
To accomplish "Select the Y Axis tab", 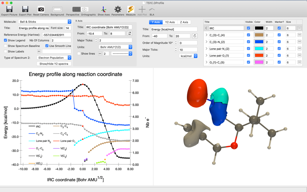I will [x=156, y=22].
